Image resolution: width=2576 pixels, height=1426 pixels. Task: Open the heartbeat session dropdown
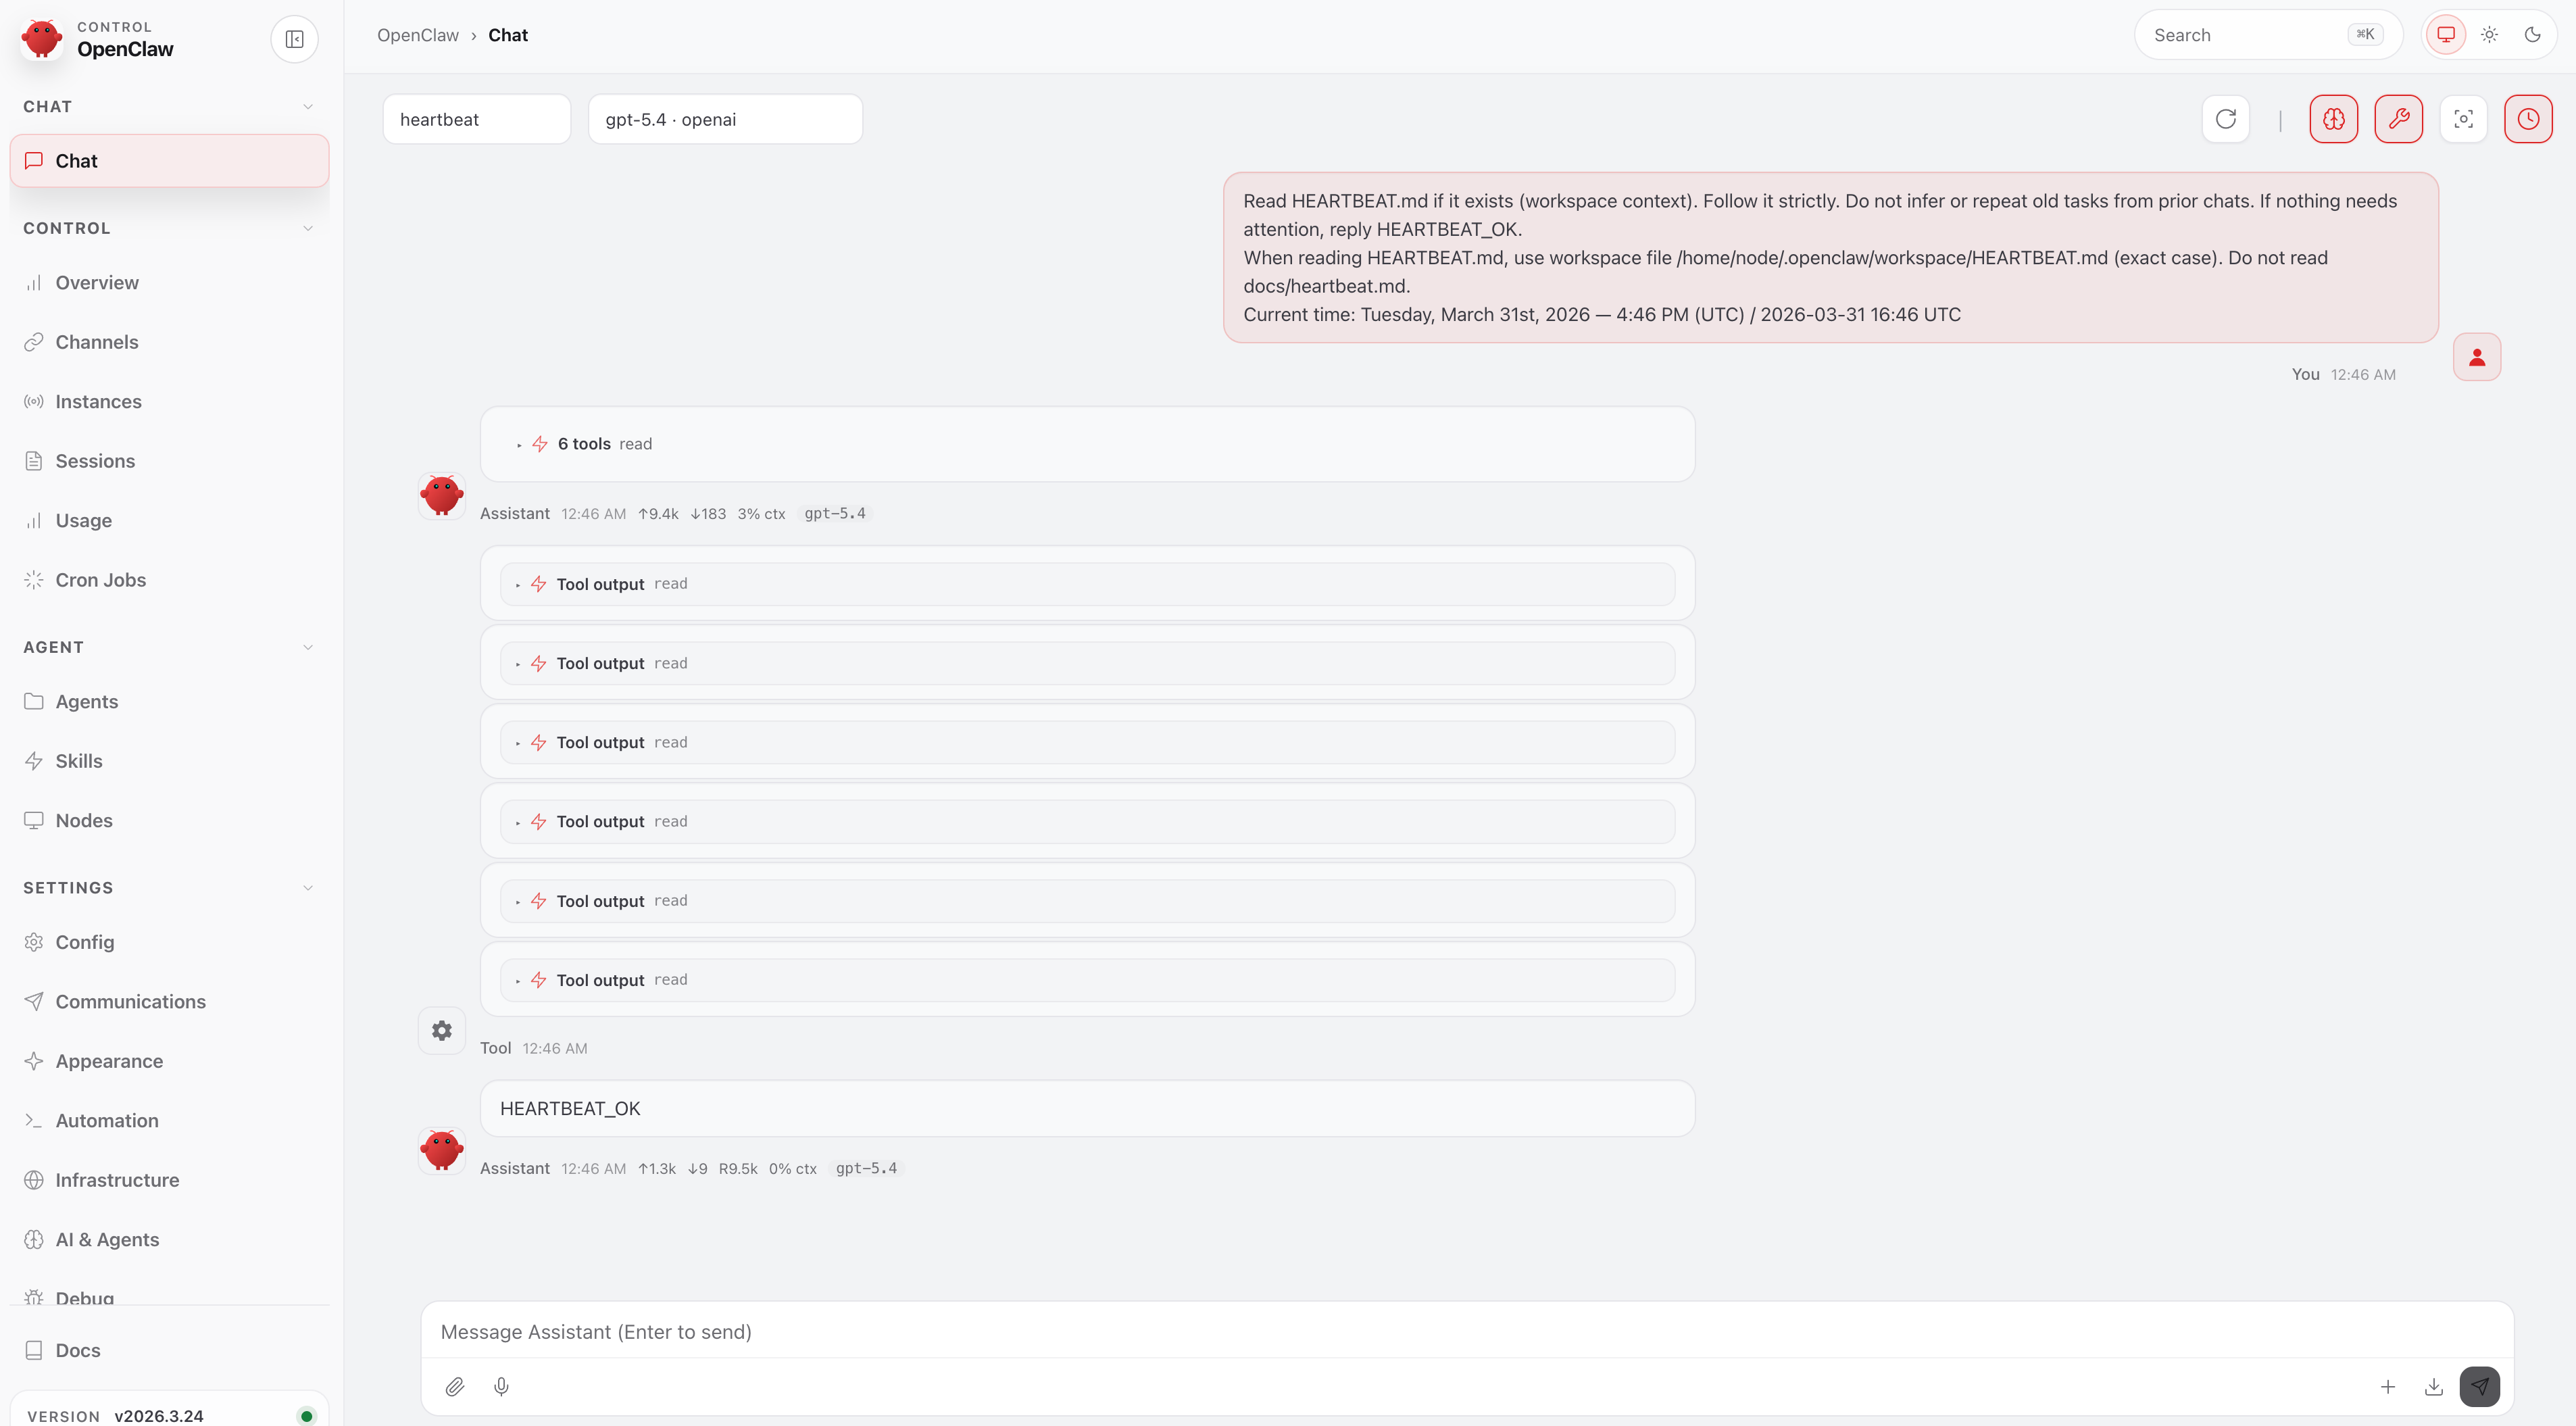point(477,119)
